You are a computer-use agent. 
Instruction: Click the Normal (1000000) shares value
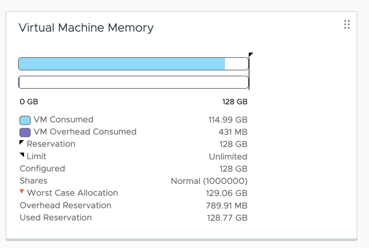[x=209, y=181]
